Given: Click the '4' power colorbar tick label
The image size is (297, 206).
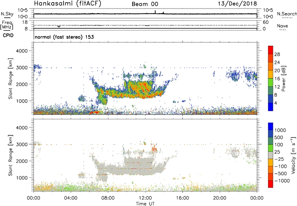Looking at the screenshot, I should [x=275, y=103].
